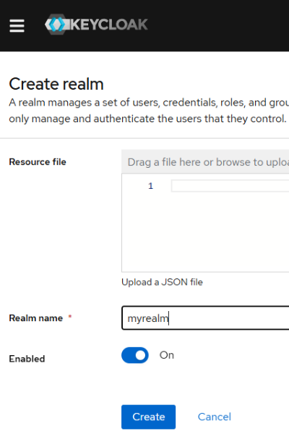Viewport: 289px width, 434px height.
Task: Click the Resource file label
Action: coord(38,162)
